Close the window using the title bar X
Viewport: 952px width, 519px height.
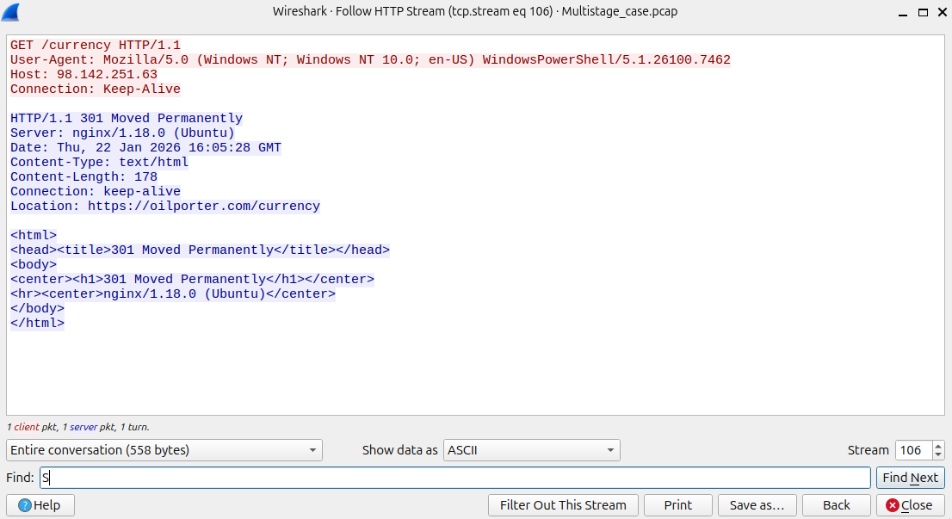pos(943,12)
